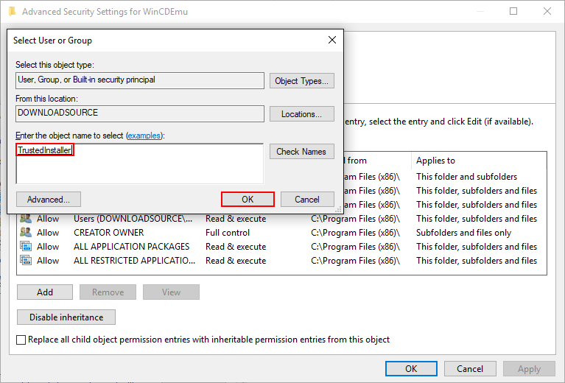Click the folder icon in Advanced Security title bar
The width and height of the screenshot is (565, 383).
[x=13, y=12]
